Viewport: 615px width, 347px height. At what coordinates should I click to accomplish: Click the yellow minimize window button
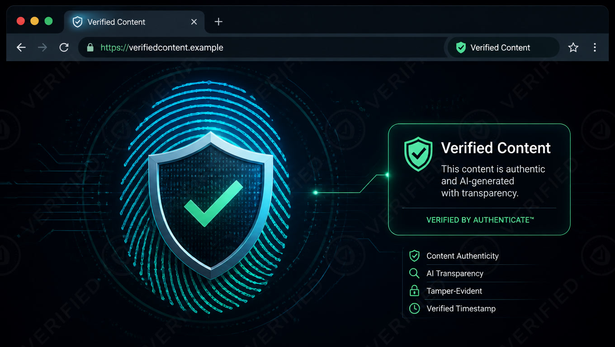34,21
